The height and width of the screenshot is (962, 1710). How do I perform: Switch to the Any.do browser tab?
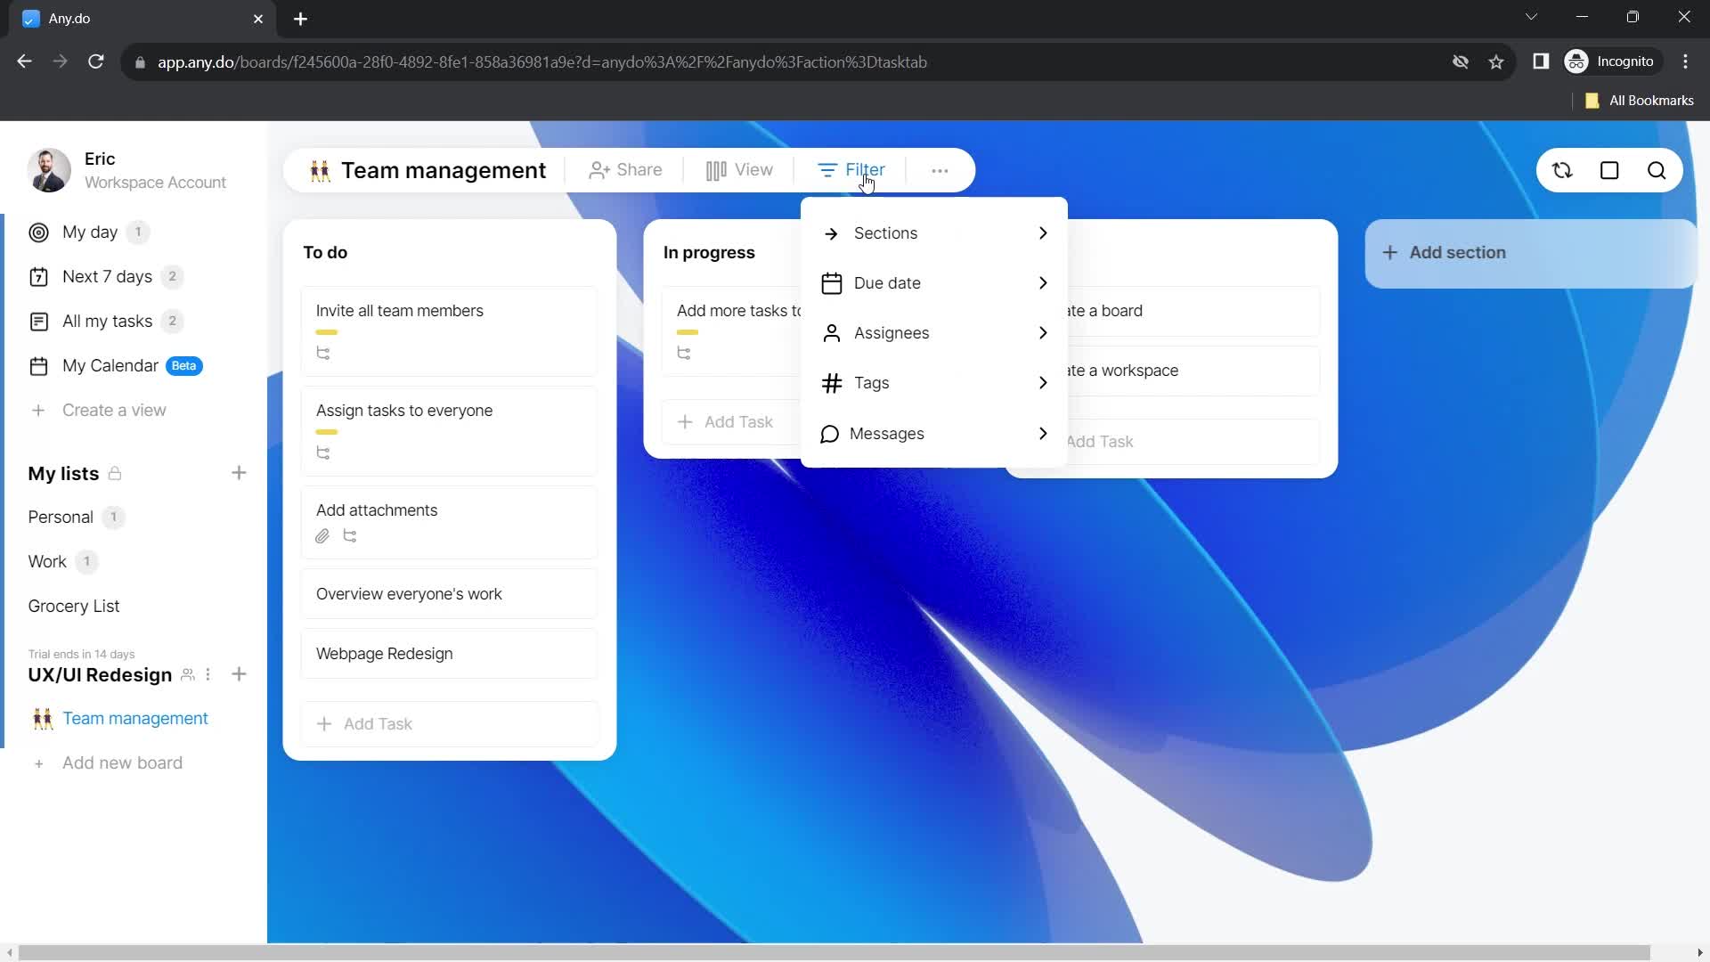(142, 19)
